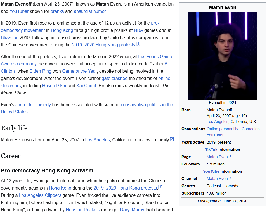Open 2019–2020 Hong Kong protests link in Career
The height and width of the screenshot is (213, 267).
125,188
